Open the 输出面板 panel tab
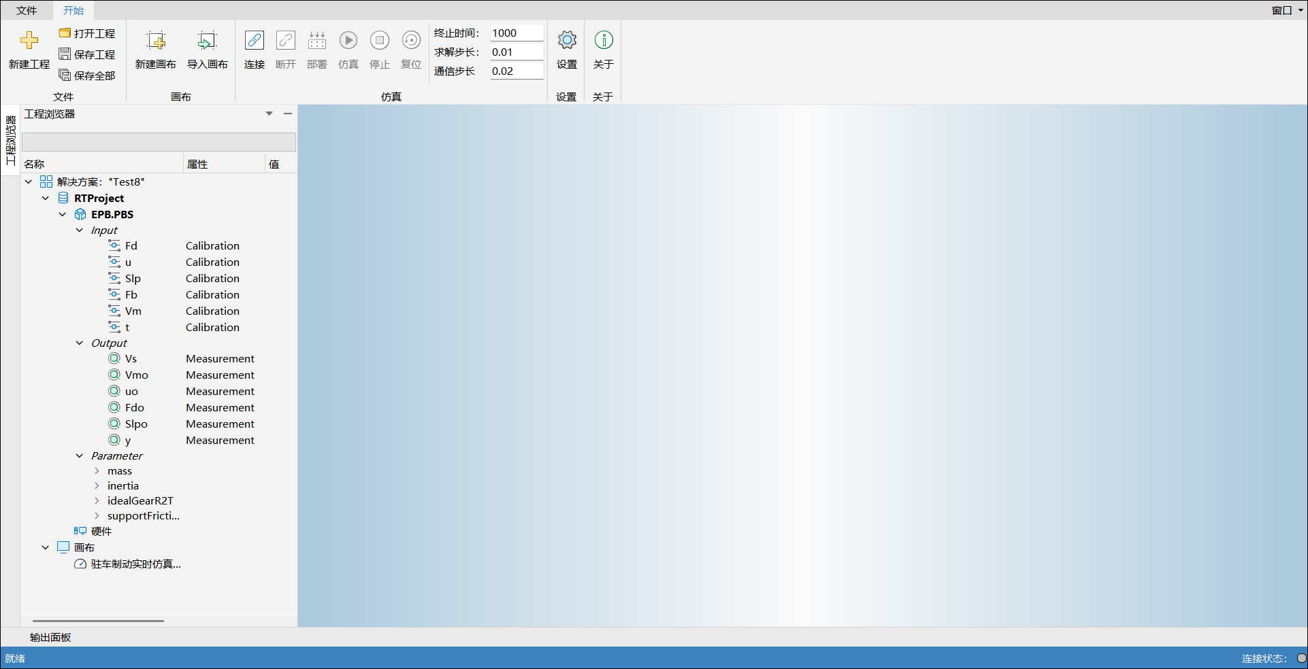Viewport: 1308px width, 669px height. point(50,637)
